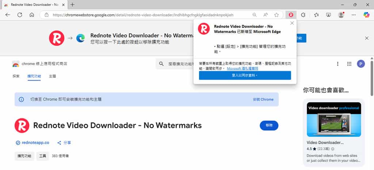Open the rednoteapp.co developer link

35,143
